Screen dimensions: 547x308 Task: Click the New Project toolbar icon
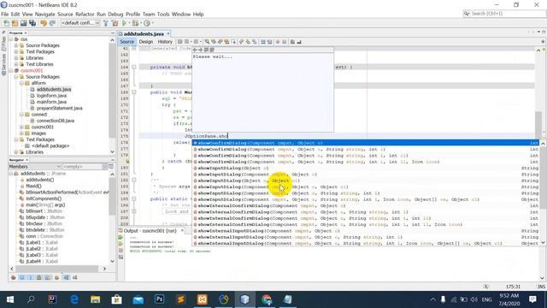15,23
